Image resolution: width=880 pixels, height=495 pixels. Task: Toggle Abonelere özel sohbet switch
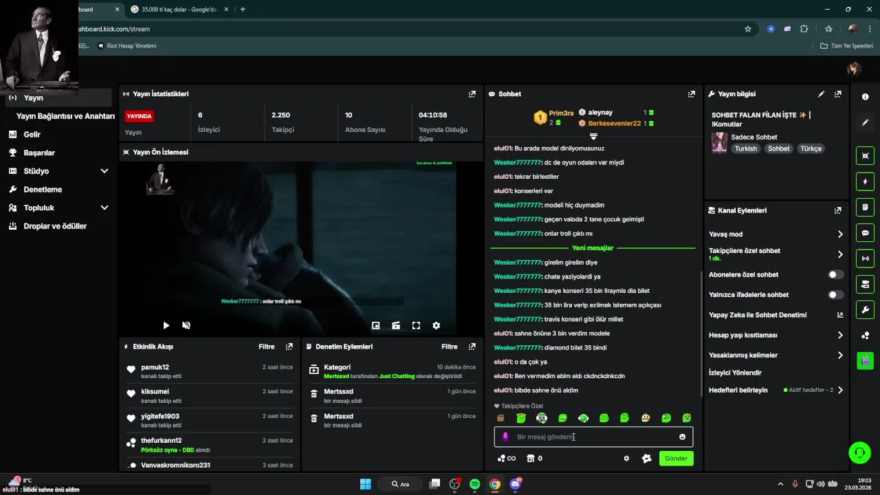(835, 275)
